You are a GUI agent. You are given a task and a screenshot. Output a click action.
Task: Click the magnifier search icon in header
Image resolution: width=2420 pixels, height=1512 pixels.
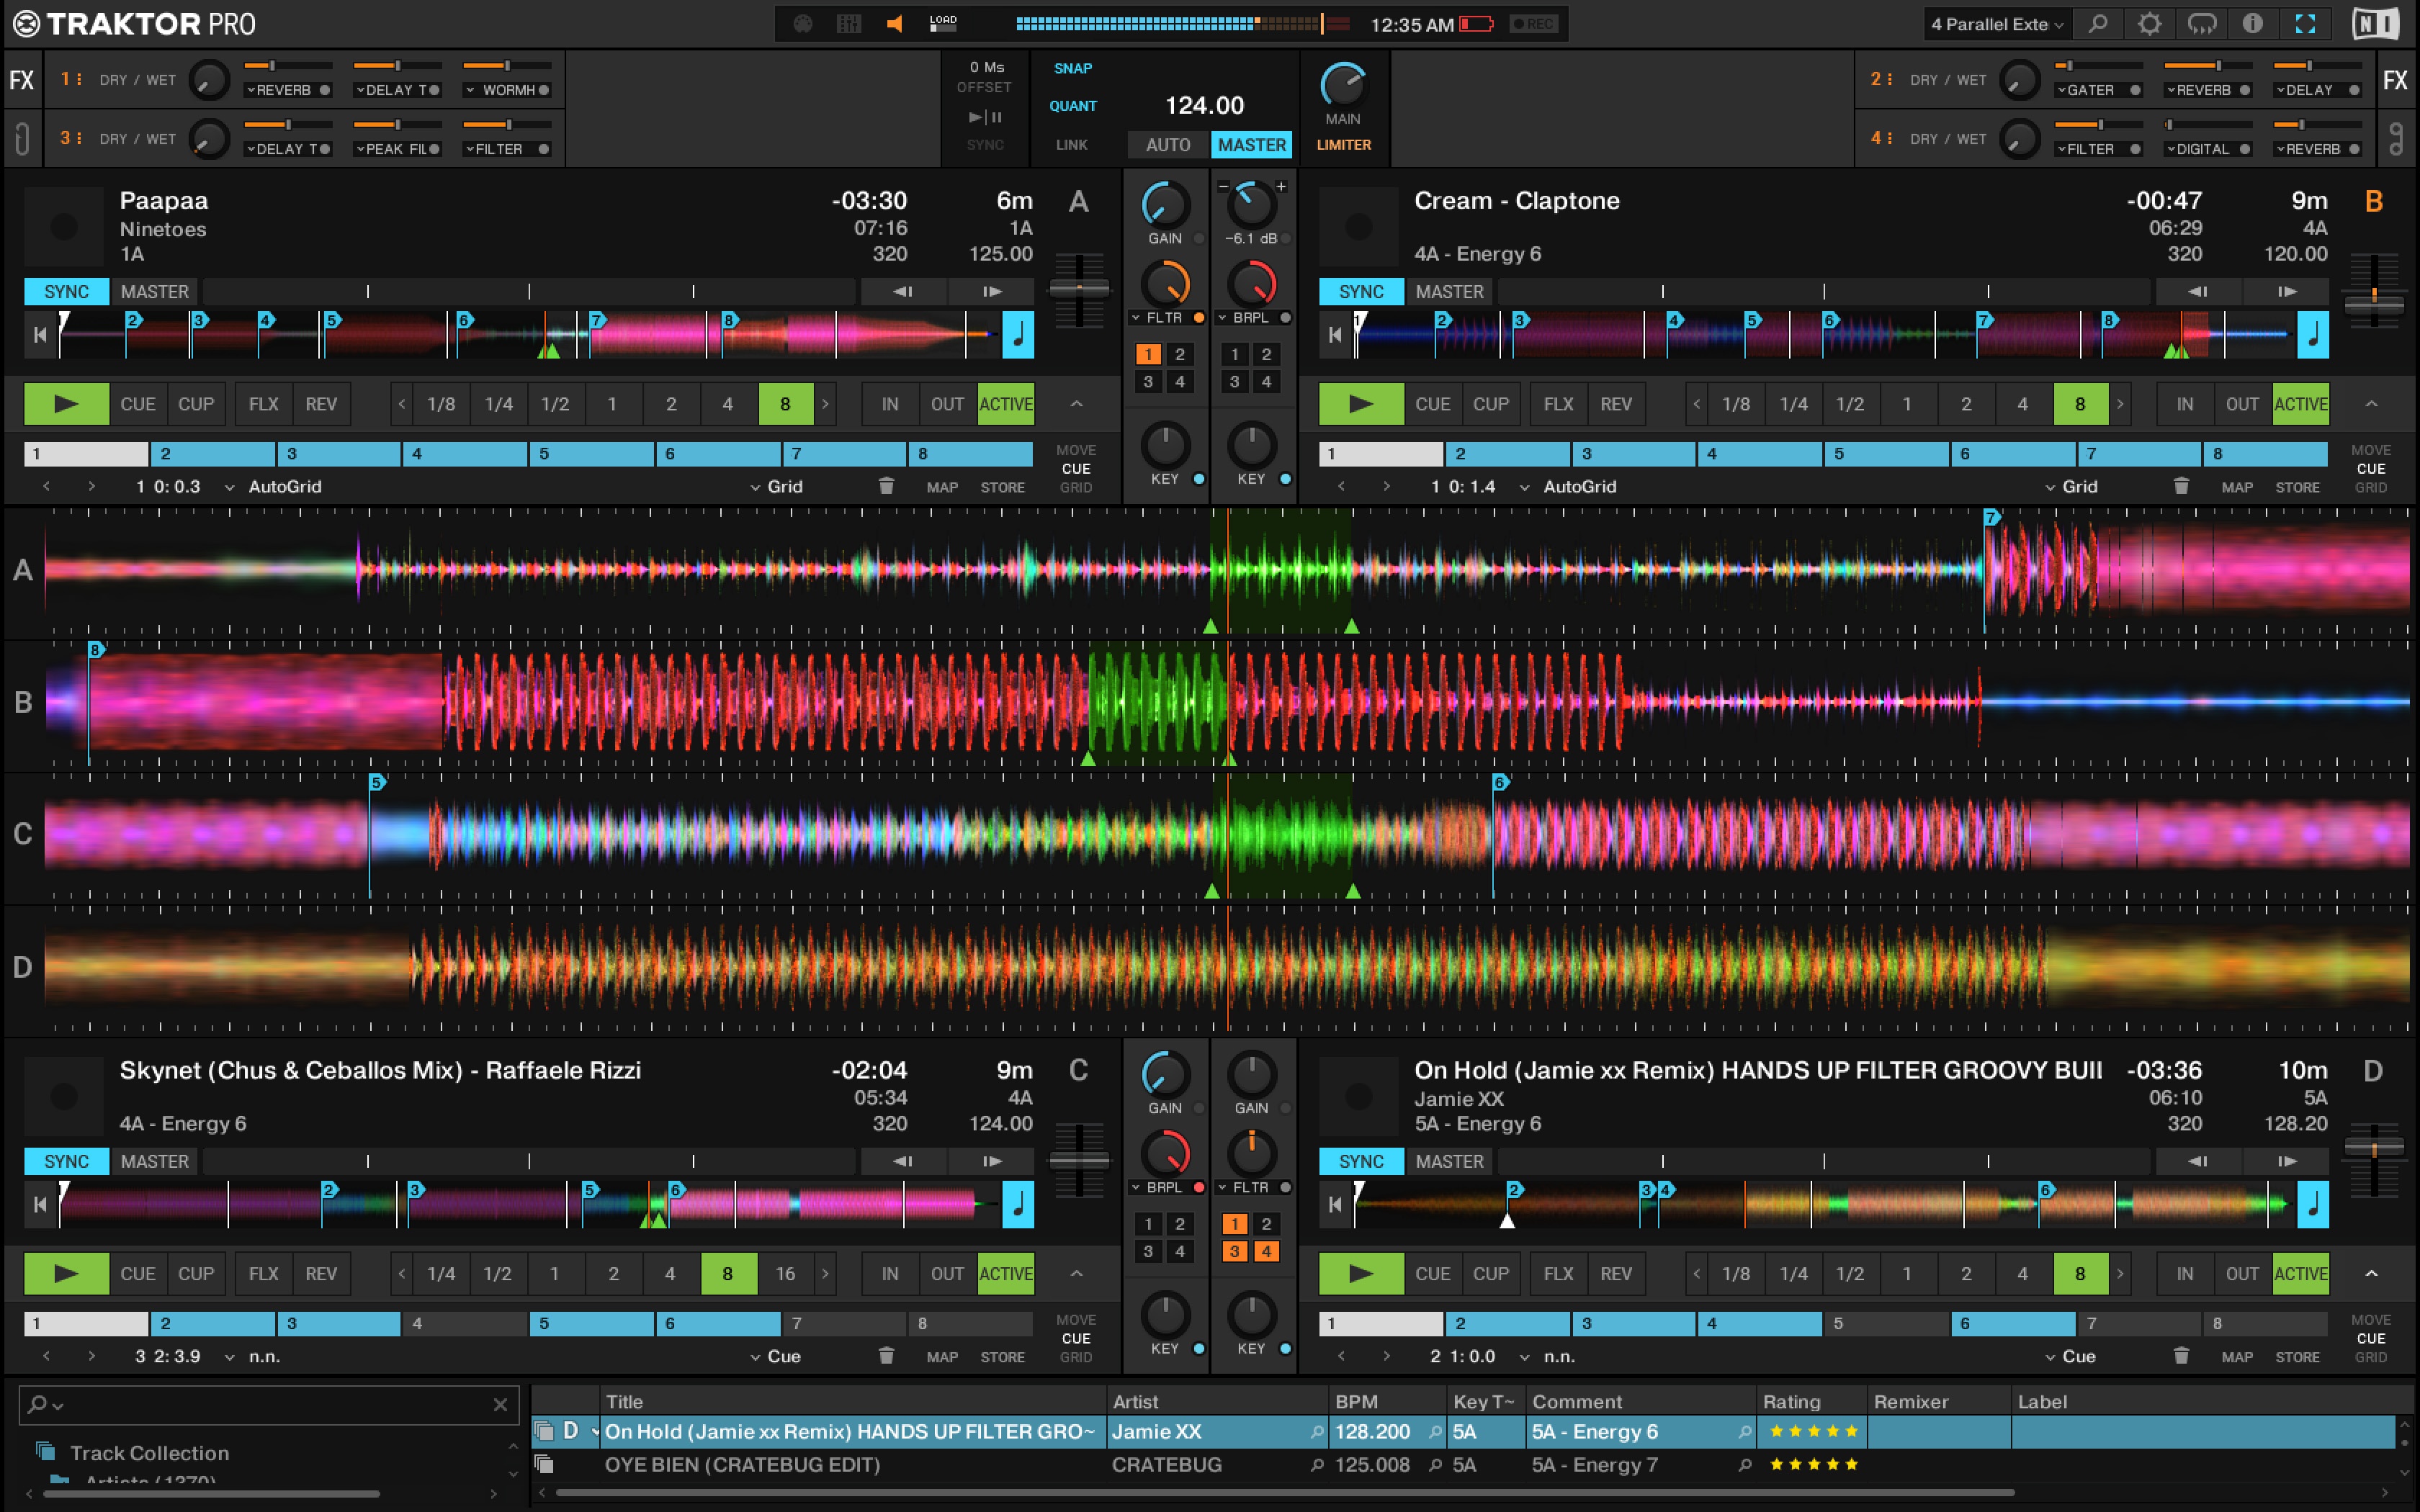click(2098, 24)
